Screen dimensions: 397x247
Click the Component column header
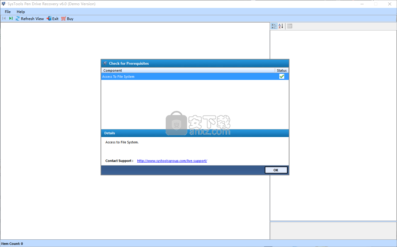click(x=188, y=70)
